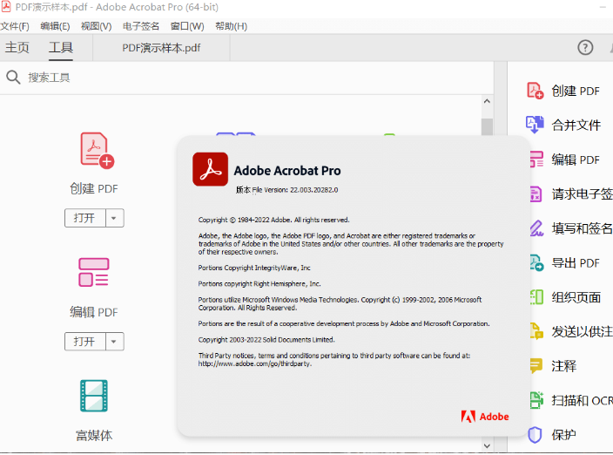Viewport: 613px width, 455px height.
Task: Open the 文件(F) menu
Action: (15, 26)
